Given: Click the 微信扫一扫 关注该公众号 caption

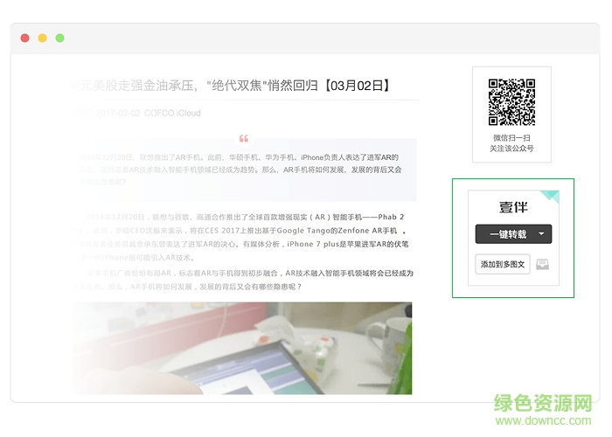Looking at the screenshot, I should pyautogui.click(x=511, y=143).
